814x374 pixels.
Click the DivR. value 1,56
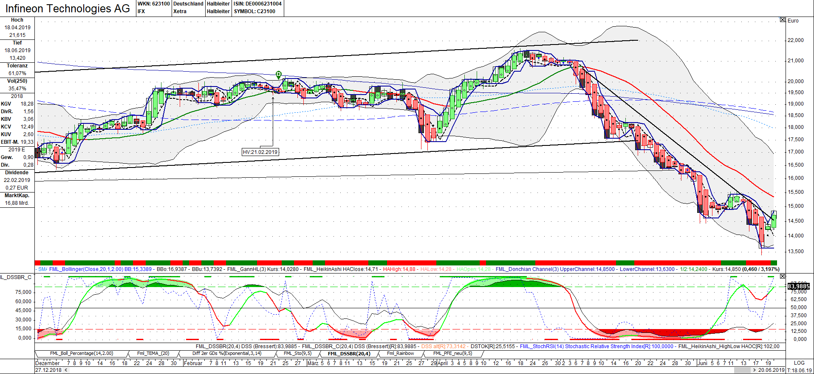click(x=28, y=112)
